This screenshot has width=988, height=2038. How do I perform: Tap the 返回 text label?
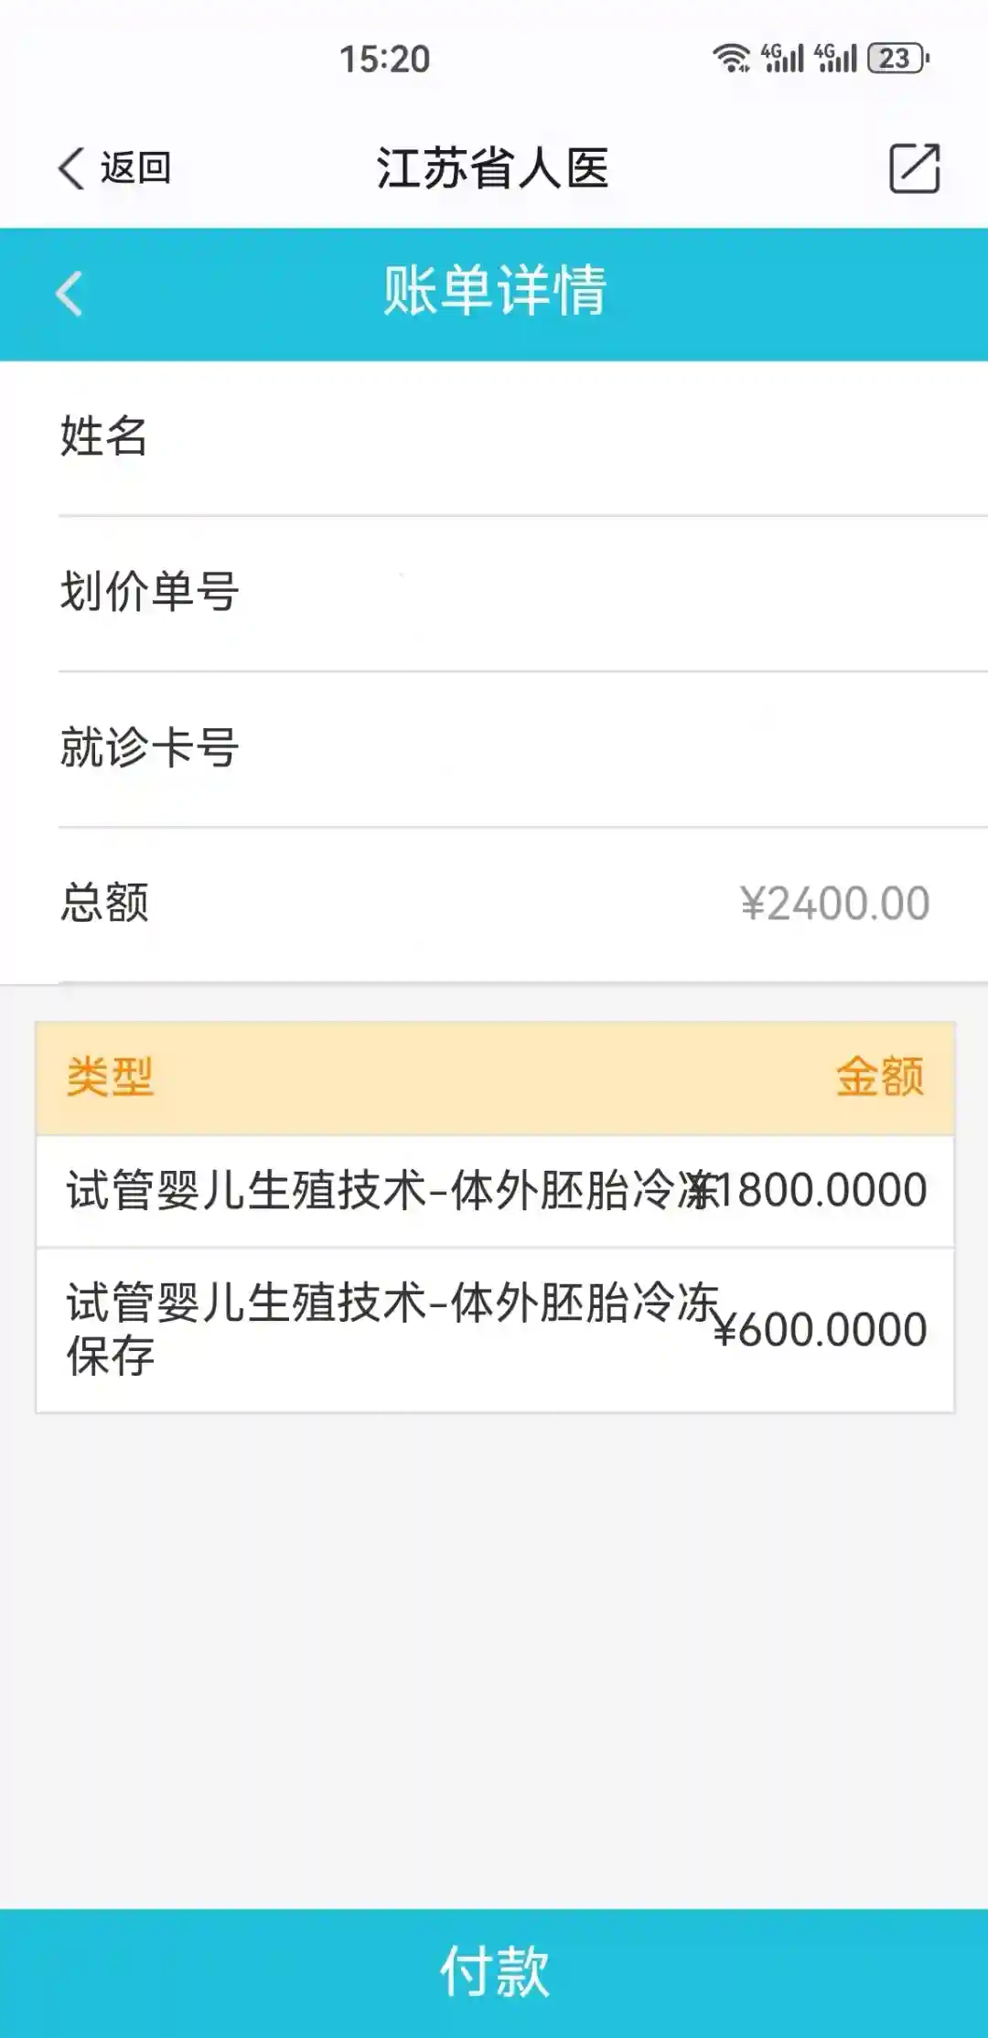[135, 168]
